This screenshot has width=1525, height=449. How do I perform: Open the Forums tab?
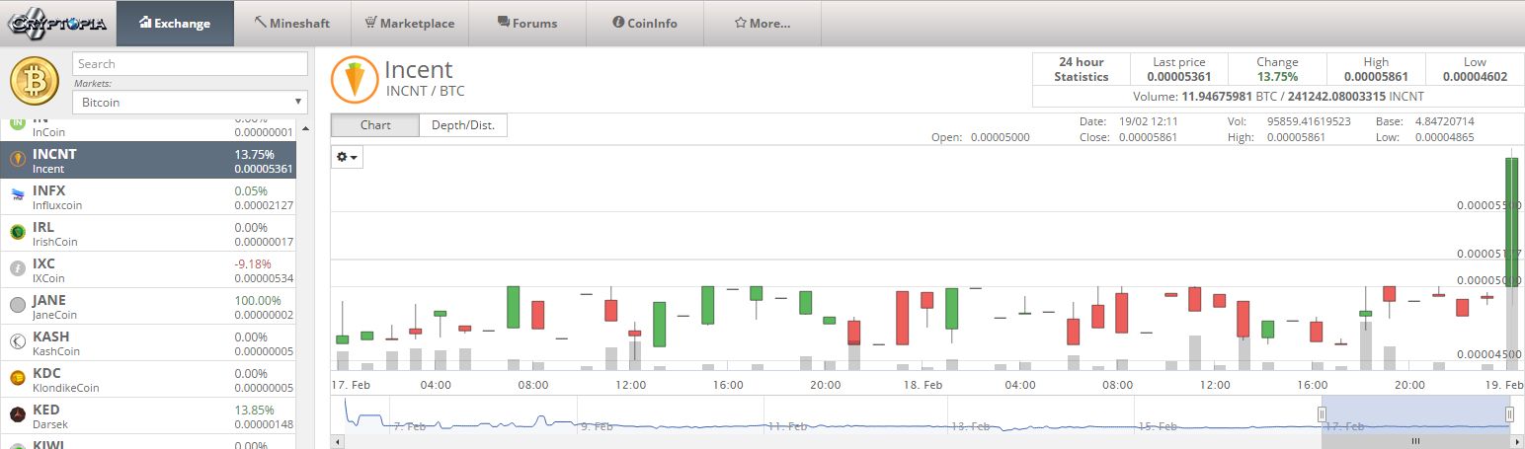(x=527, y=24)
